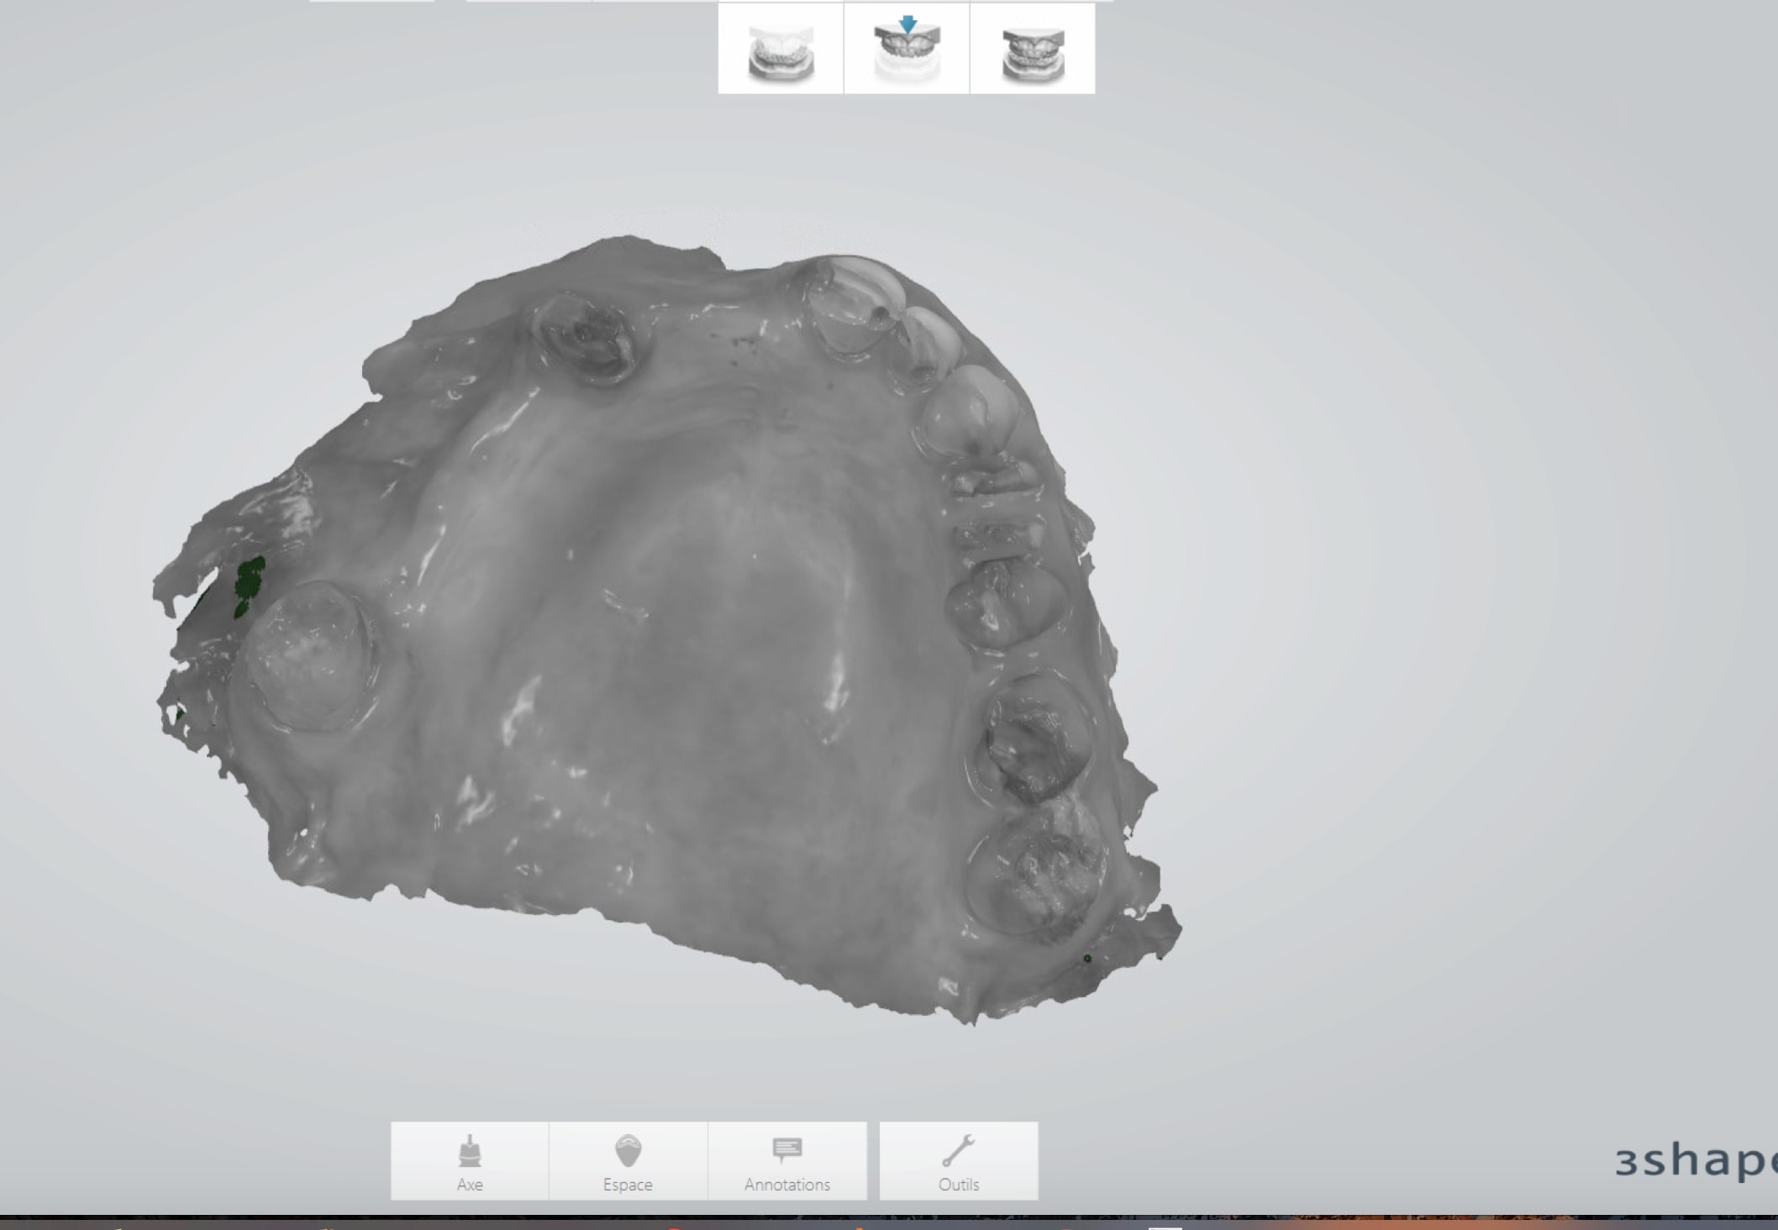Click empty grey background right of model
Viewport: 1778px width, 1230px height.
pyautogui.click(x=1428, y=588)
